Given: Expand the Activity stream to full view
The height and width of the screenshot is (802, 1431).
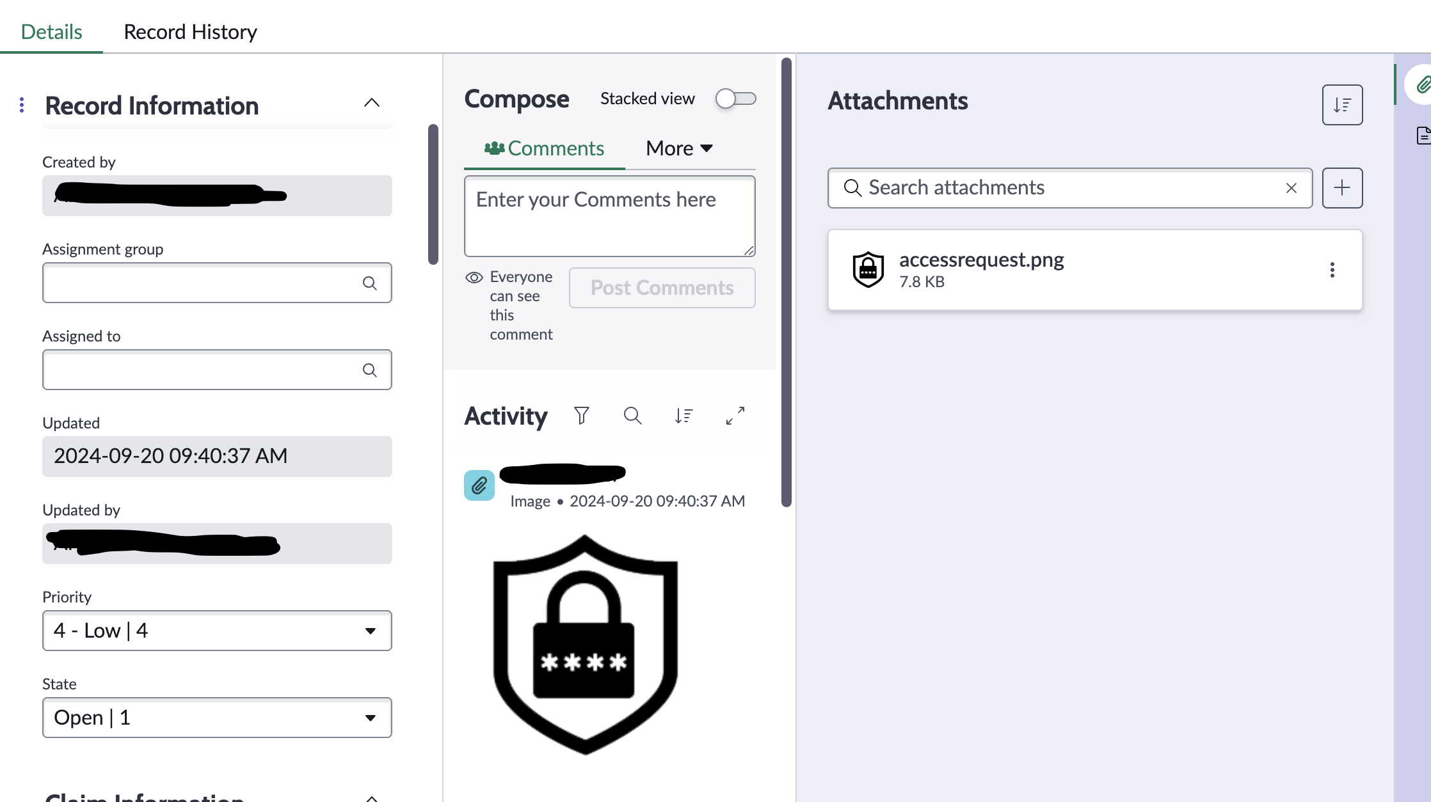Looking at the screenshot, I should click(735, 416).
